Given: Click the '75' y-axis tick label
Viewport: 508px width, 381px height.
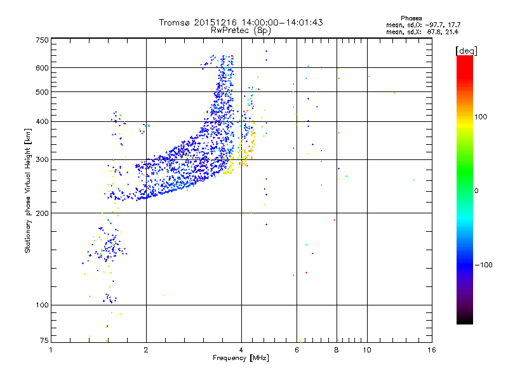Looking at the screenshot, I should pos(44,340).
